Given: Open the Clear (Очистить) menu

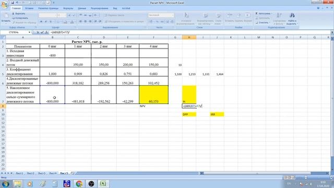Looking at the screenshot, I should point(263,22).
